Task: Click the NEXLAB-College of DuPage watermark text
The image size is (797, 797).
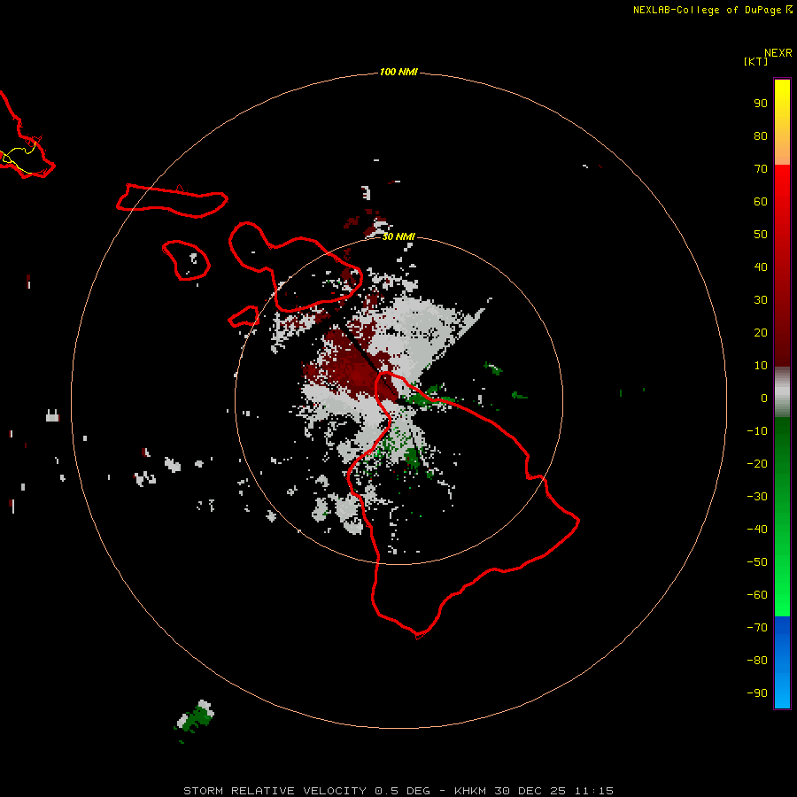Action: tap(712, 10)
